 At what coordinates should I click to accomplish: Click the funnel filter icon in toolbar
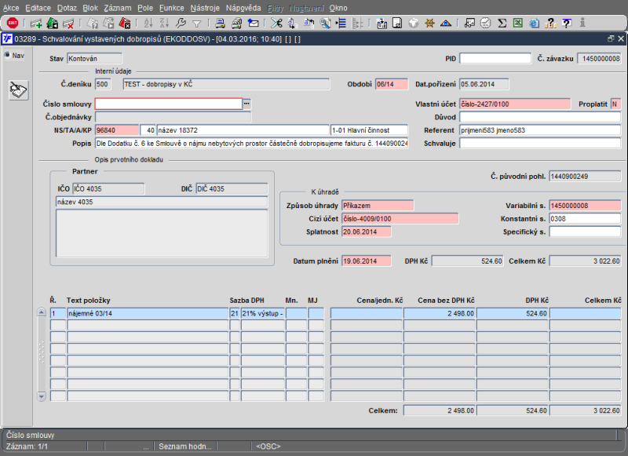point(197,23)
